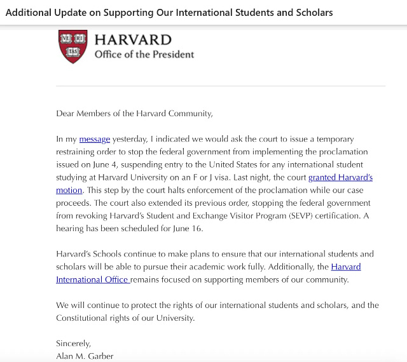407x362 pixels.
Task: Click the underlined word "motion"
Action: [69, 190]
